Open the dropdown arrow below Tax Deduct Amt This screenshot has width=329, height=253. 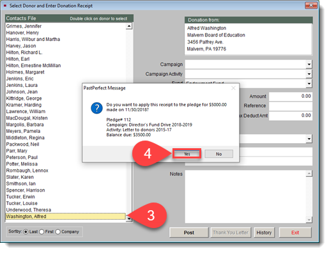coord(309,139)
